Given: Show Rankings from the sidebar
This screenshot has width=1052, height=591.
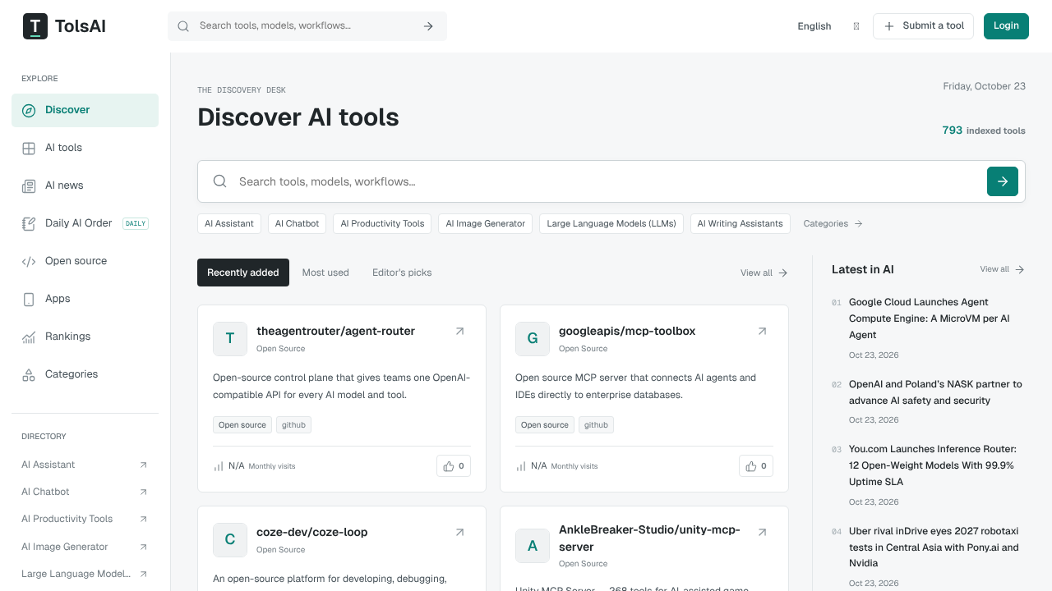Looking at the screenshot, I should (x=85, y=337).
